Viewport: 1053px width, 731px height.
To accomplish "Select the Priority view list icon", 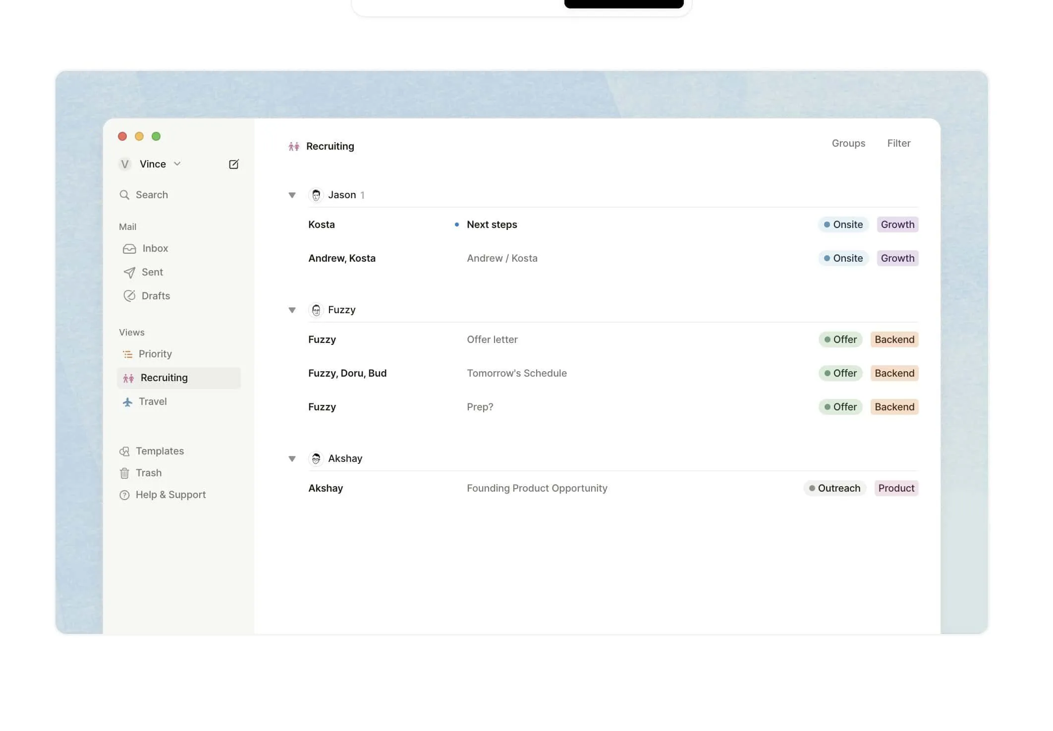I will click(x=127, y=354).
